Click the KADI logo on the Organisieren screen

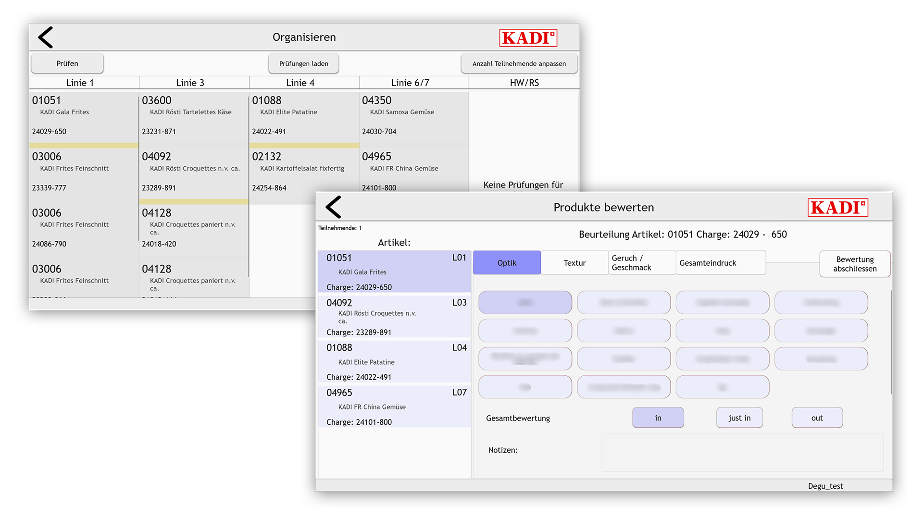(x=528, y=37)
